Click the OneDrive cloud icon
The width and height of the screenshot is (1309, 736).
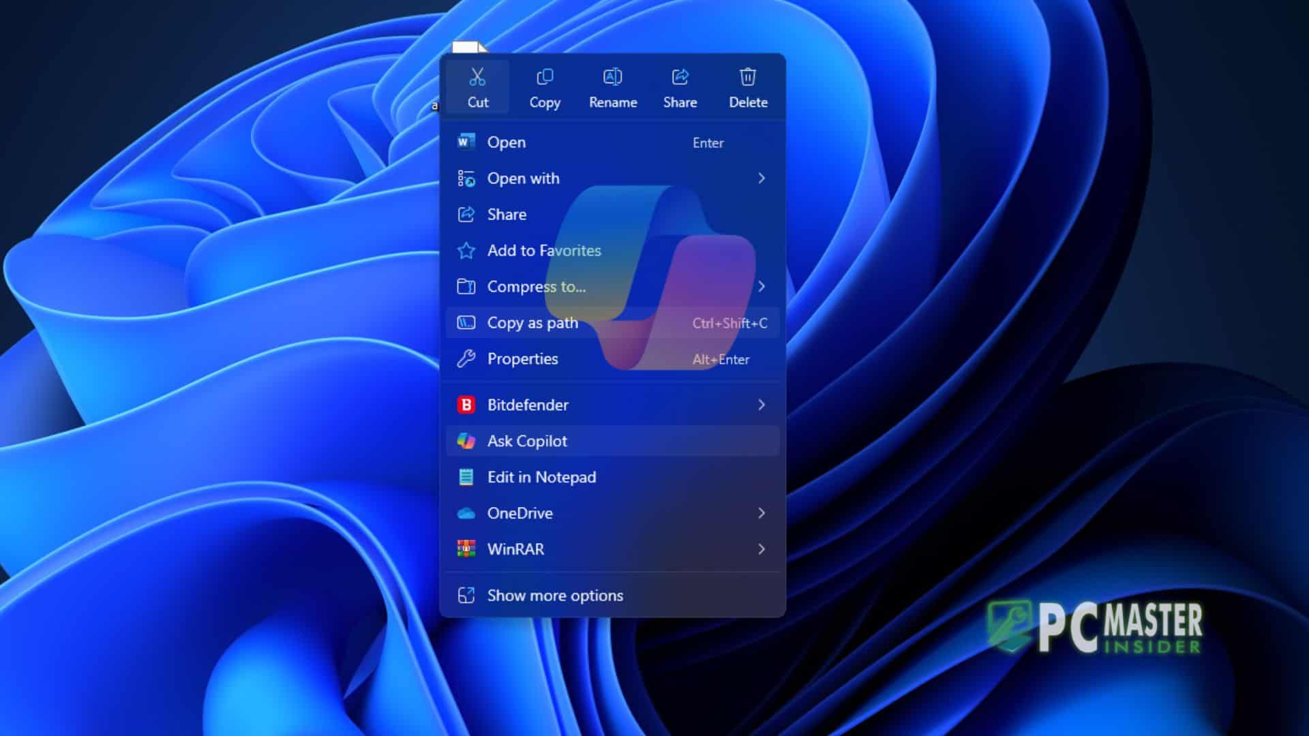tap(466, 513)
